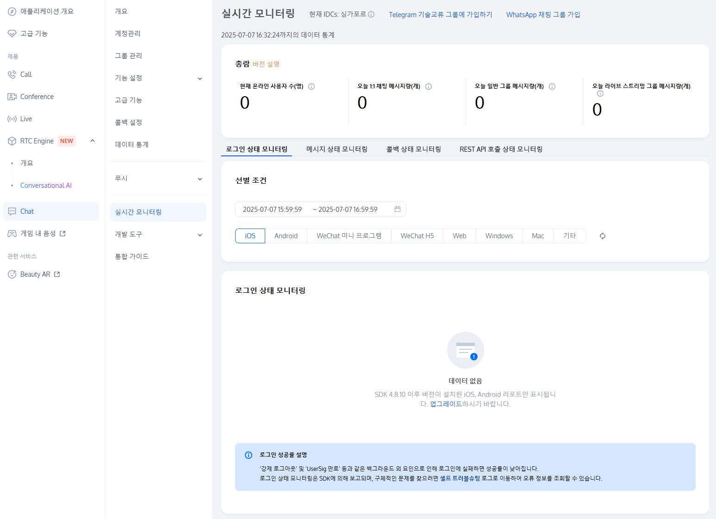Click the 셀프 트러블슈팅 link
Image resolution: width=716 pixels, height=519 pixels.
click(x=460, y=478)
